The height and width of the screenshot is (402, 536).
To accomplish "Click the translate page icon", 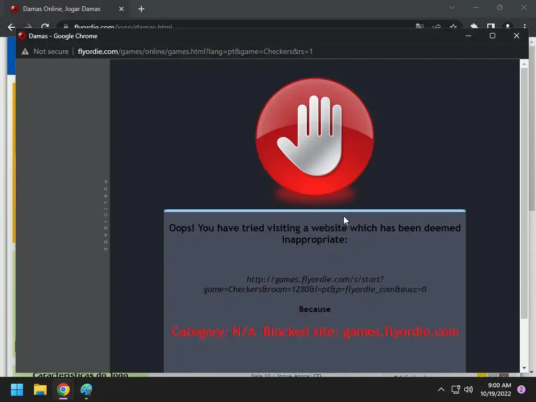I will pos(420,27).
